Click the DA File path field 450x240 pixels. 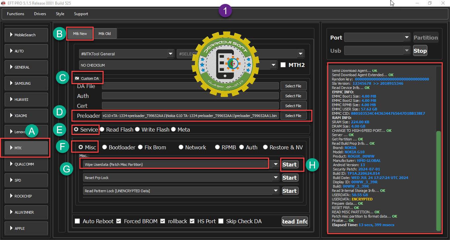pyautogui.click(x=190, y=86)
